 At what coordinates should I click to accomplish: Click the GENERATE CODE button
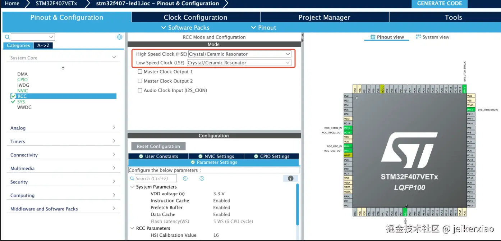click(440, 4)
